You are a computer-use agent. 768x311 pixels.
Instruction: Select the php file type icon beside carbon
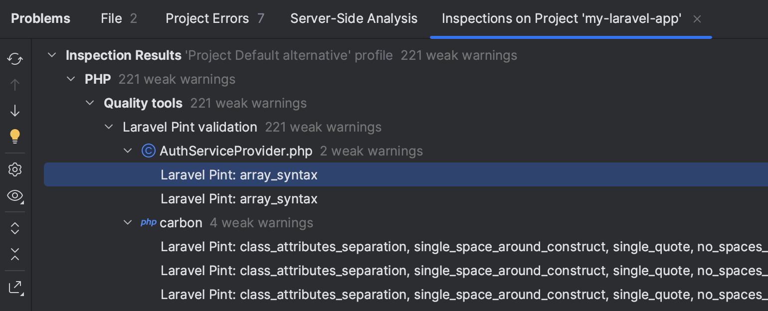[148, 222]
